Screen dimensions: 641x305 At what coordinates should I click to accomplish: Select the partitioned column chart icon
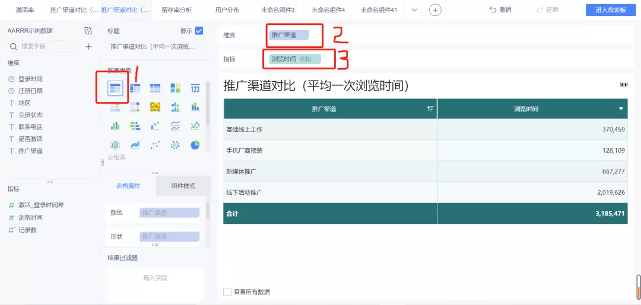(175, 107)
